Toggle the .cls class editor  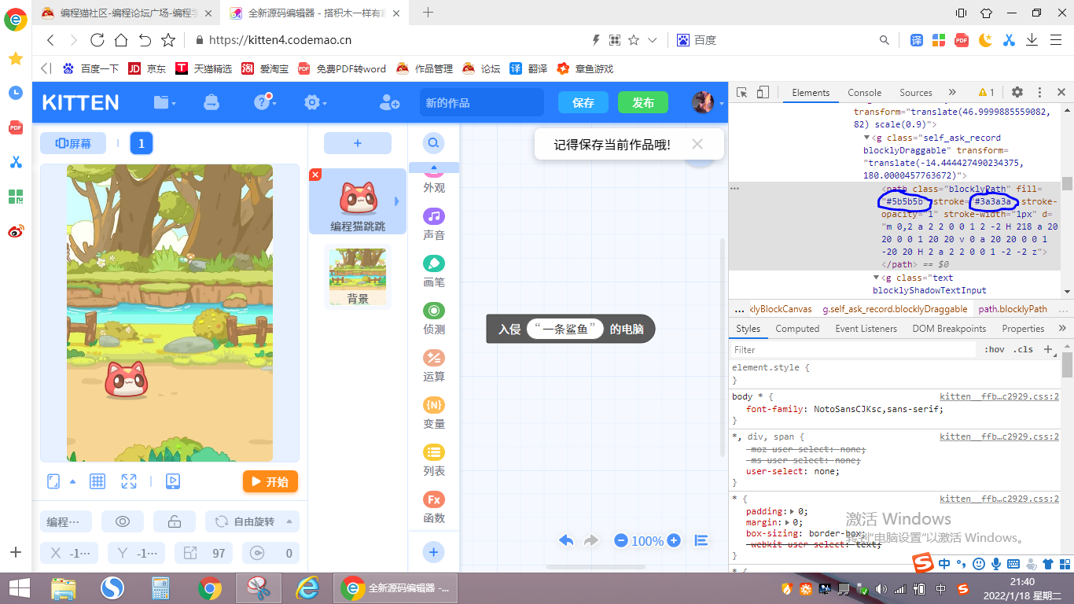pyautogui.click(x=1024, y=349)
